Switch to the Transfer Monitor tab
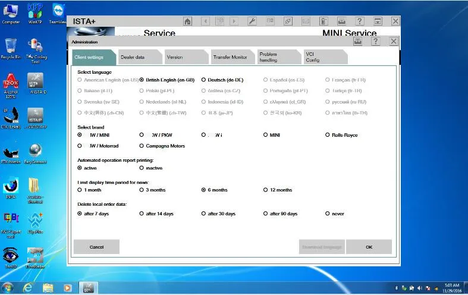Image resolution: width=468 pixels, height=295 pixels. click(232, 57)
